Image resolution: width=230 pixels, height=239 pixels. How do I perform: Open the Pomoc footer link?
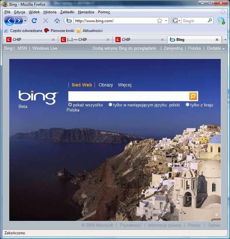(194, 225)
